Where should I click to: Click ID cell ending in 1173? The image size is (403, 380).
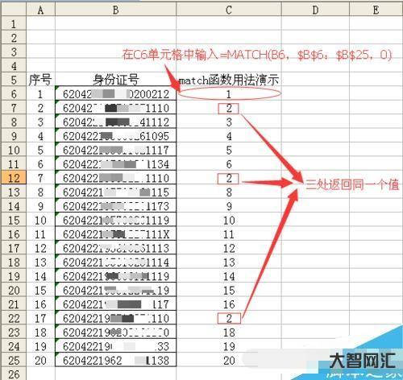coord(115,206)
